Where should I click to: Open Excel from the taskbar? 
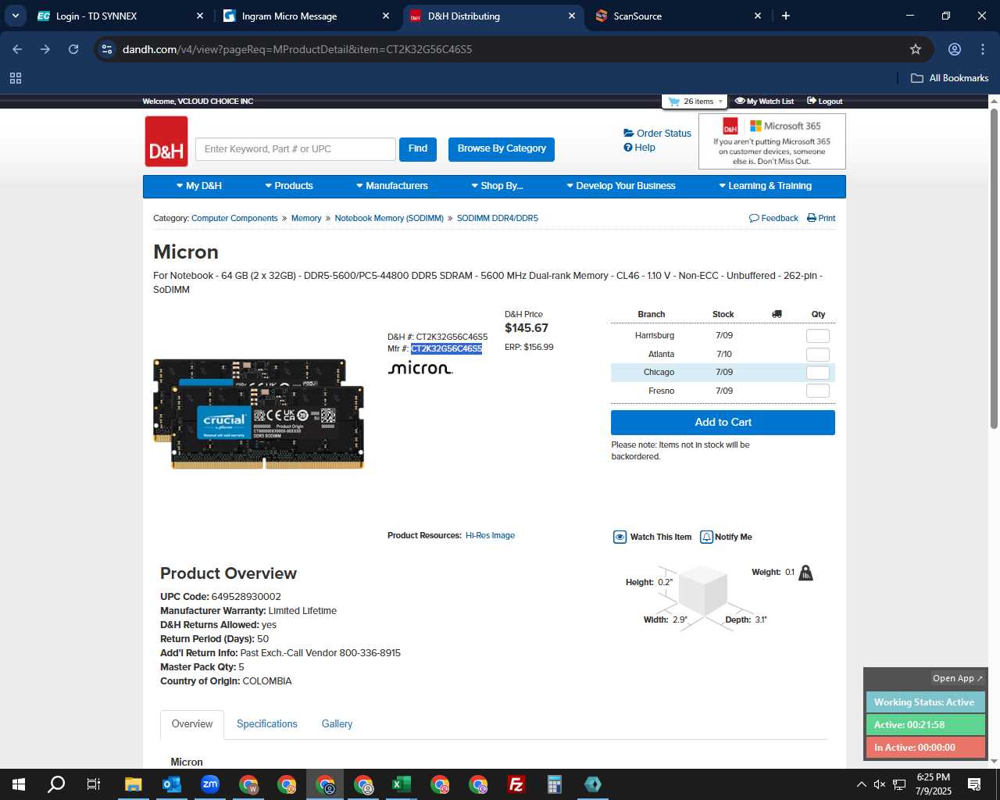click(x=402, y=784)
